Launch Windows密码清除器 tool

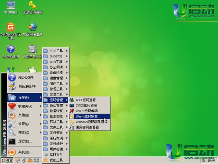(90, 122)
